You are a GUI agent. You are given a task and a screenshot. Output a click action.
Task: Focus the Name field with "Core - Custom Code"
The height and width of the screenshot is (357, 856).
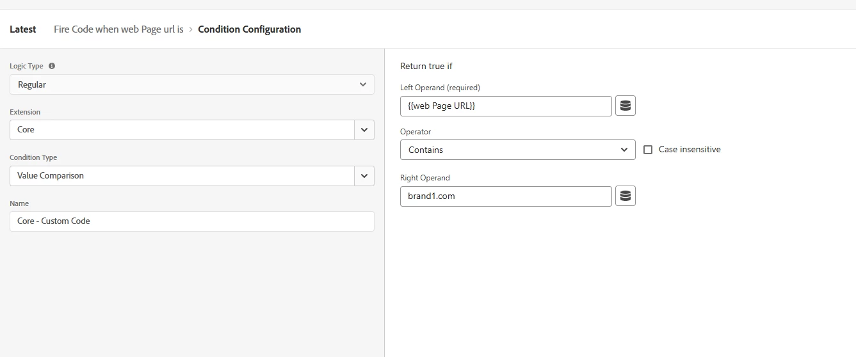point(192,221)
